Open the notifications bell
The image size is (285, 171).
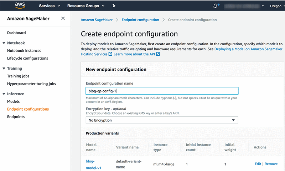tap(215, 6)
